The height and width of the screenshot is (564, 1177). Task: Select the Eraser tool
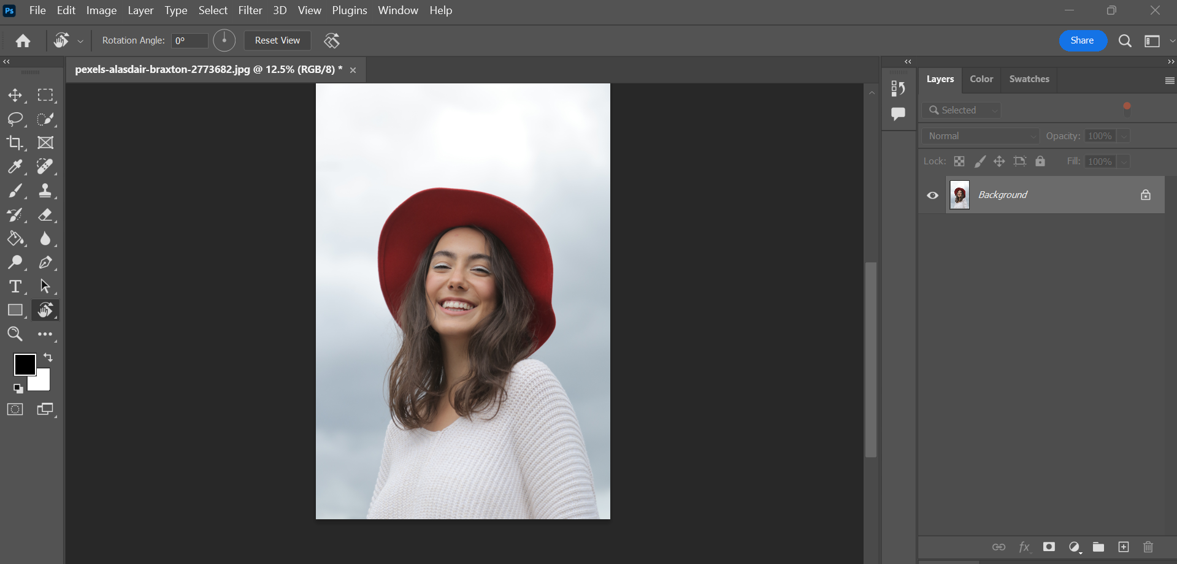45,215
